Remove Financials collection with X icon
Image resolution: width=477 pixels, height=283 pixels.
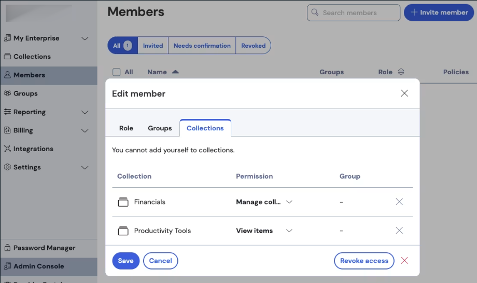(399, 202)
